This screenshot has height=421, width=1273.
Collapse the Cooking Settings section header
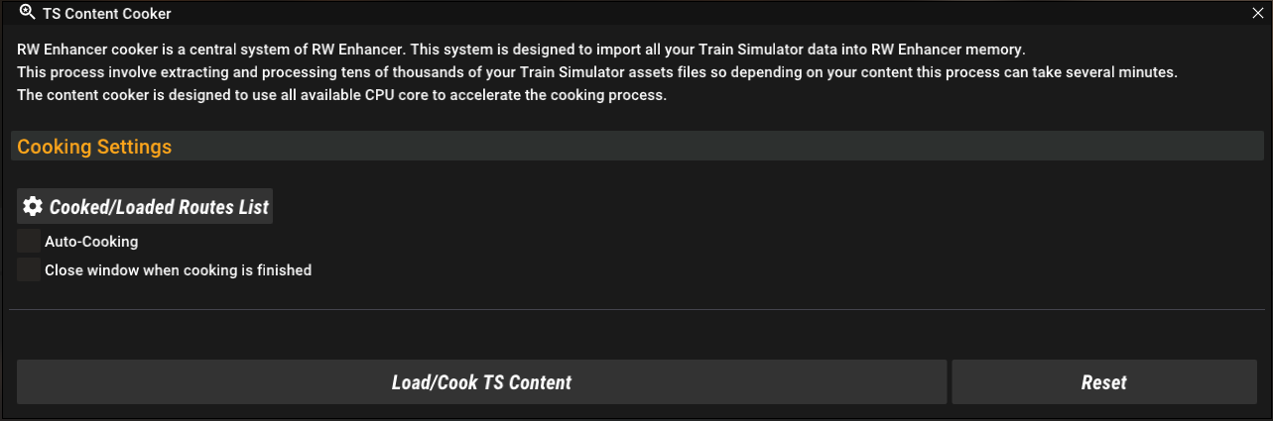[94, 147]
